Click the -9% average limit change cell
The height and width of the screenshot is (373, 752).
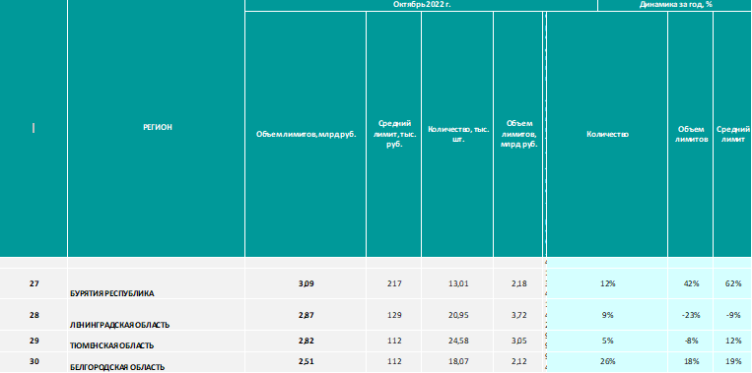733,315
